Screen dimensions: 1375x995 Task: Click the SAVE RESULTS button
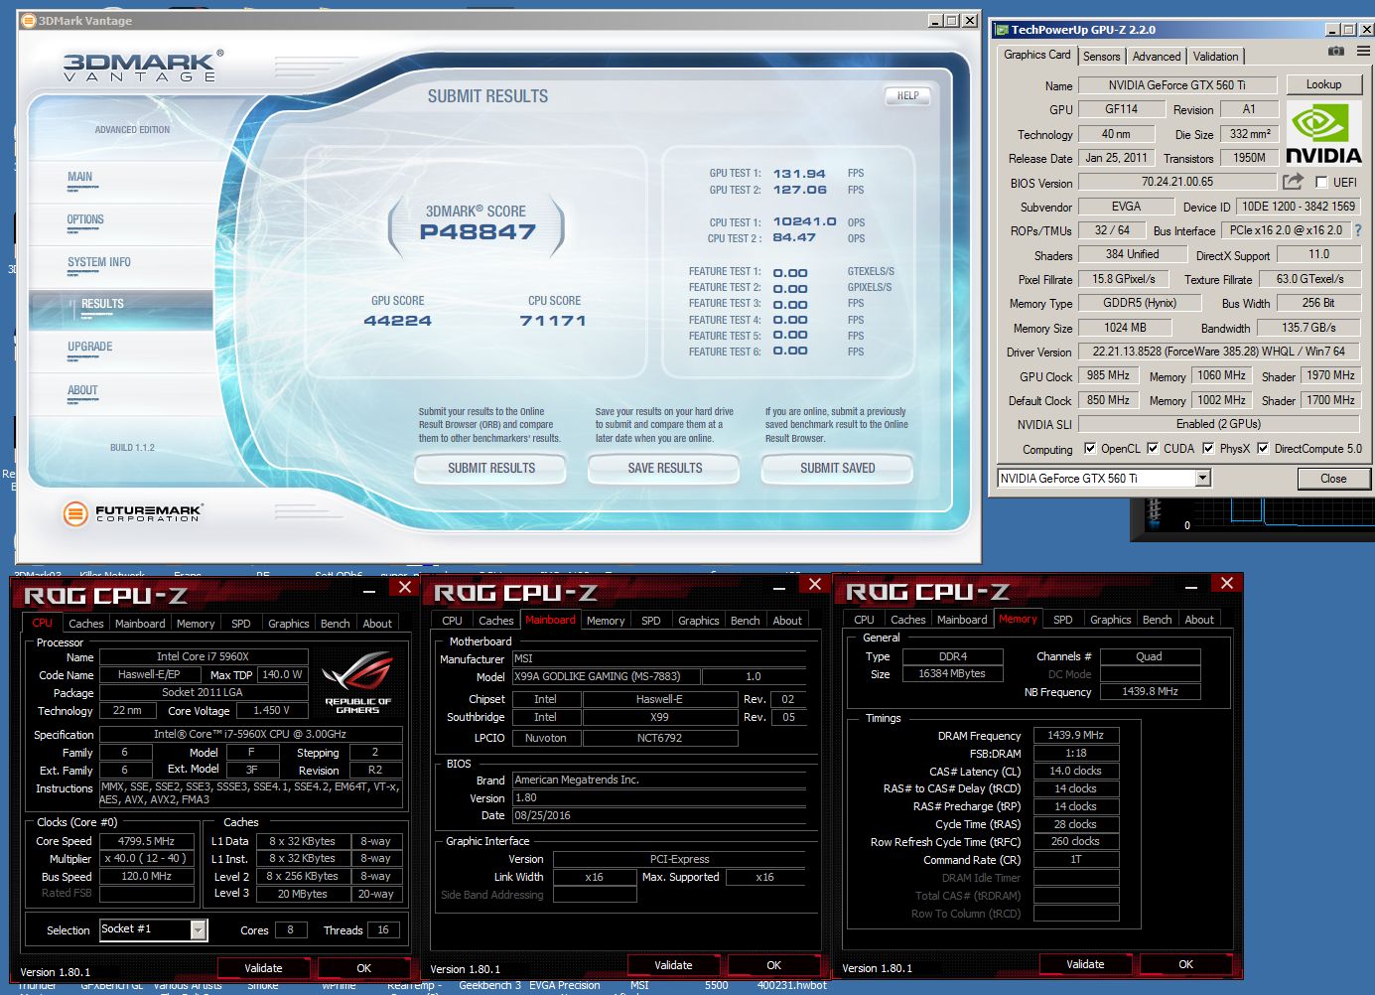(664, 468)
